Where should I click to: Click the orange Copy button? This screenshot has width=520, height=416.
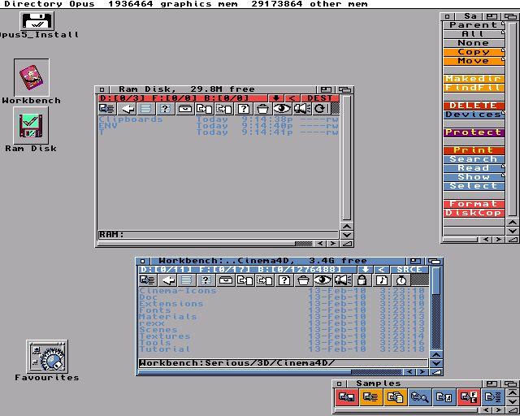tap(474, 52)
